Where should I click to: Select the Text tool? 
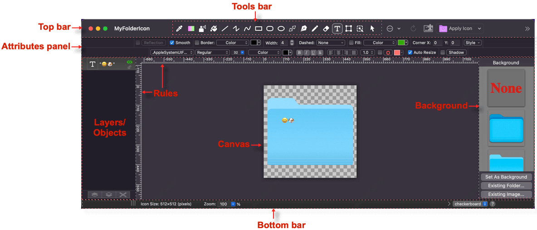click(337, 29)
